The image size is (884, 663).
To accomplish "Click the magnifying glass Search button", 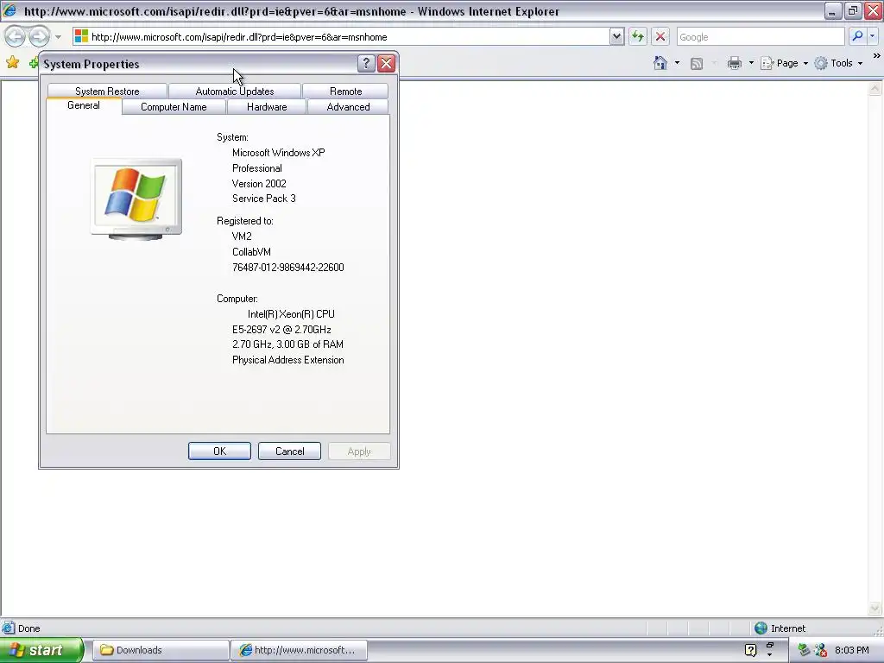I will pos(857,36).
